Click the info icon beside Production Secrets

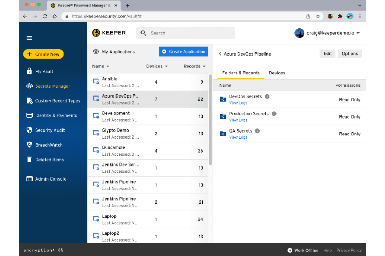[274, 113]
